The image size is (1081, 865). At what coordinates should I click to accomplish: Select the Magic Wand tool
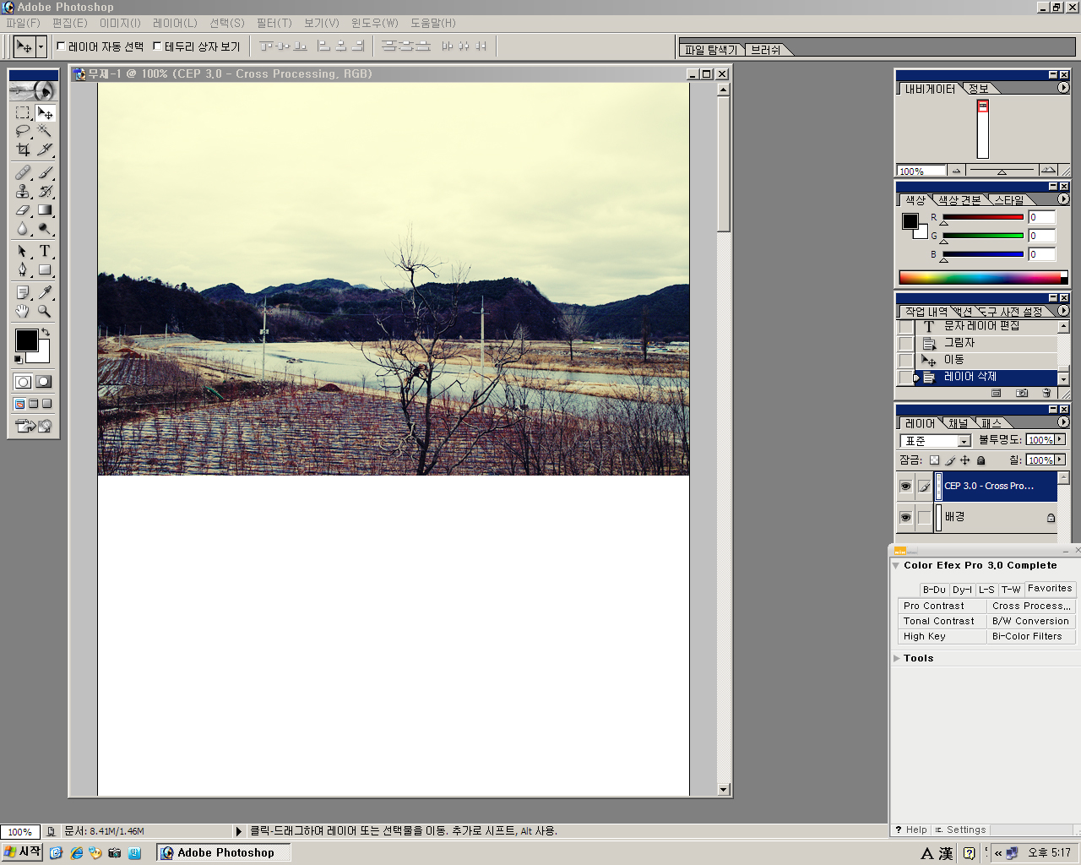pyautogui.click(x=45, y=131)
